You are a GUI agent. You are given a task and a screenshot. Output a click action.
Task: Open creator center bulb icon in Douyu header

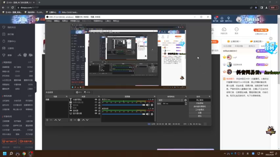(x=229, y=18)
